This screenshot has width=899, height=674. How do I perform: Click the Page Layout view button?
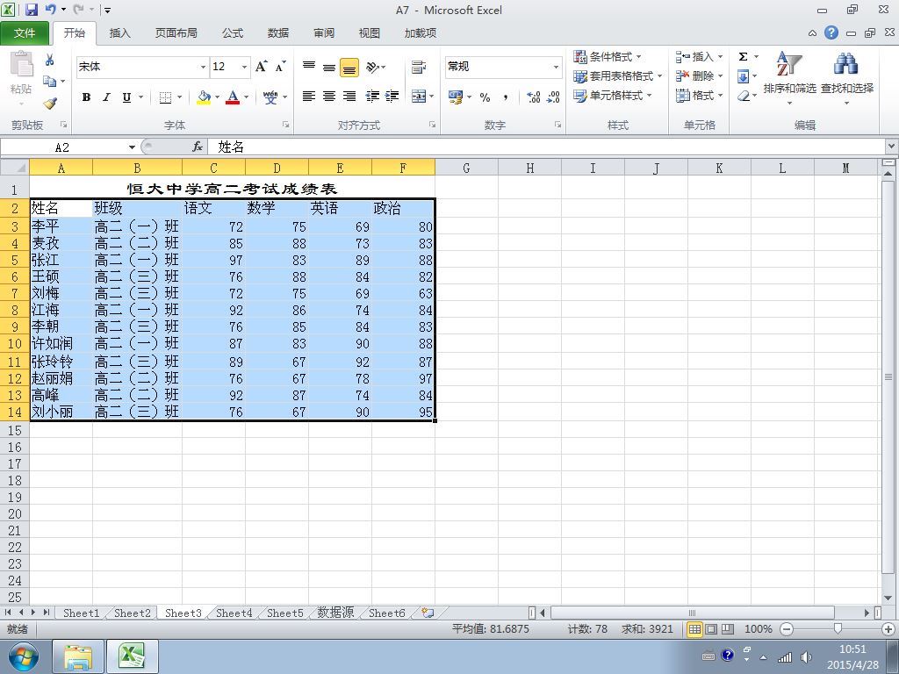711,629
